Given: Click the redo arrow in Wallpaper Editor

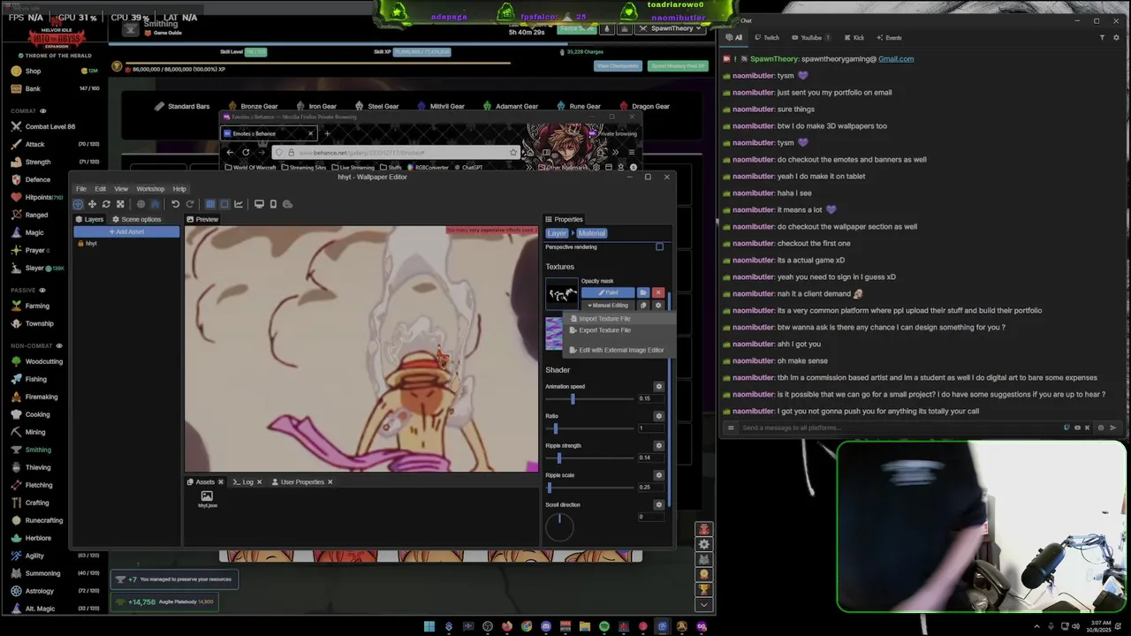Looking at the screenshot, I should (x=189, y=204).
